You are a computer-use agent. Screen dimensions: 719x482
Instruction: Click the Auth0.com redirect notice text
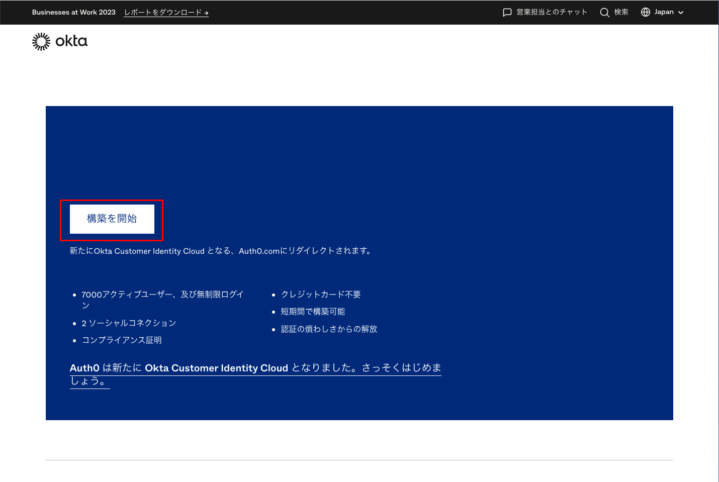(221, 251)
